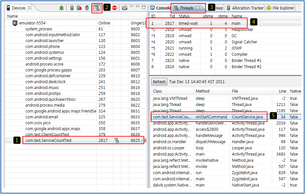Select the com.test.ServiceCountTest process
The image size is (305, 194).
[48, 141]
